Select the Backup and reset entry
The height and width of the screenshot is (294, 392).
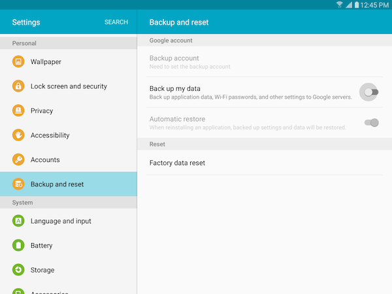click(69, 184)
